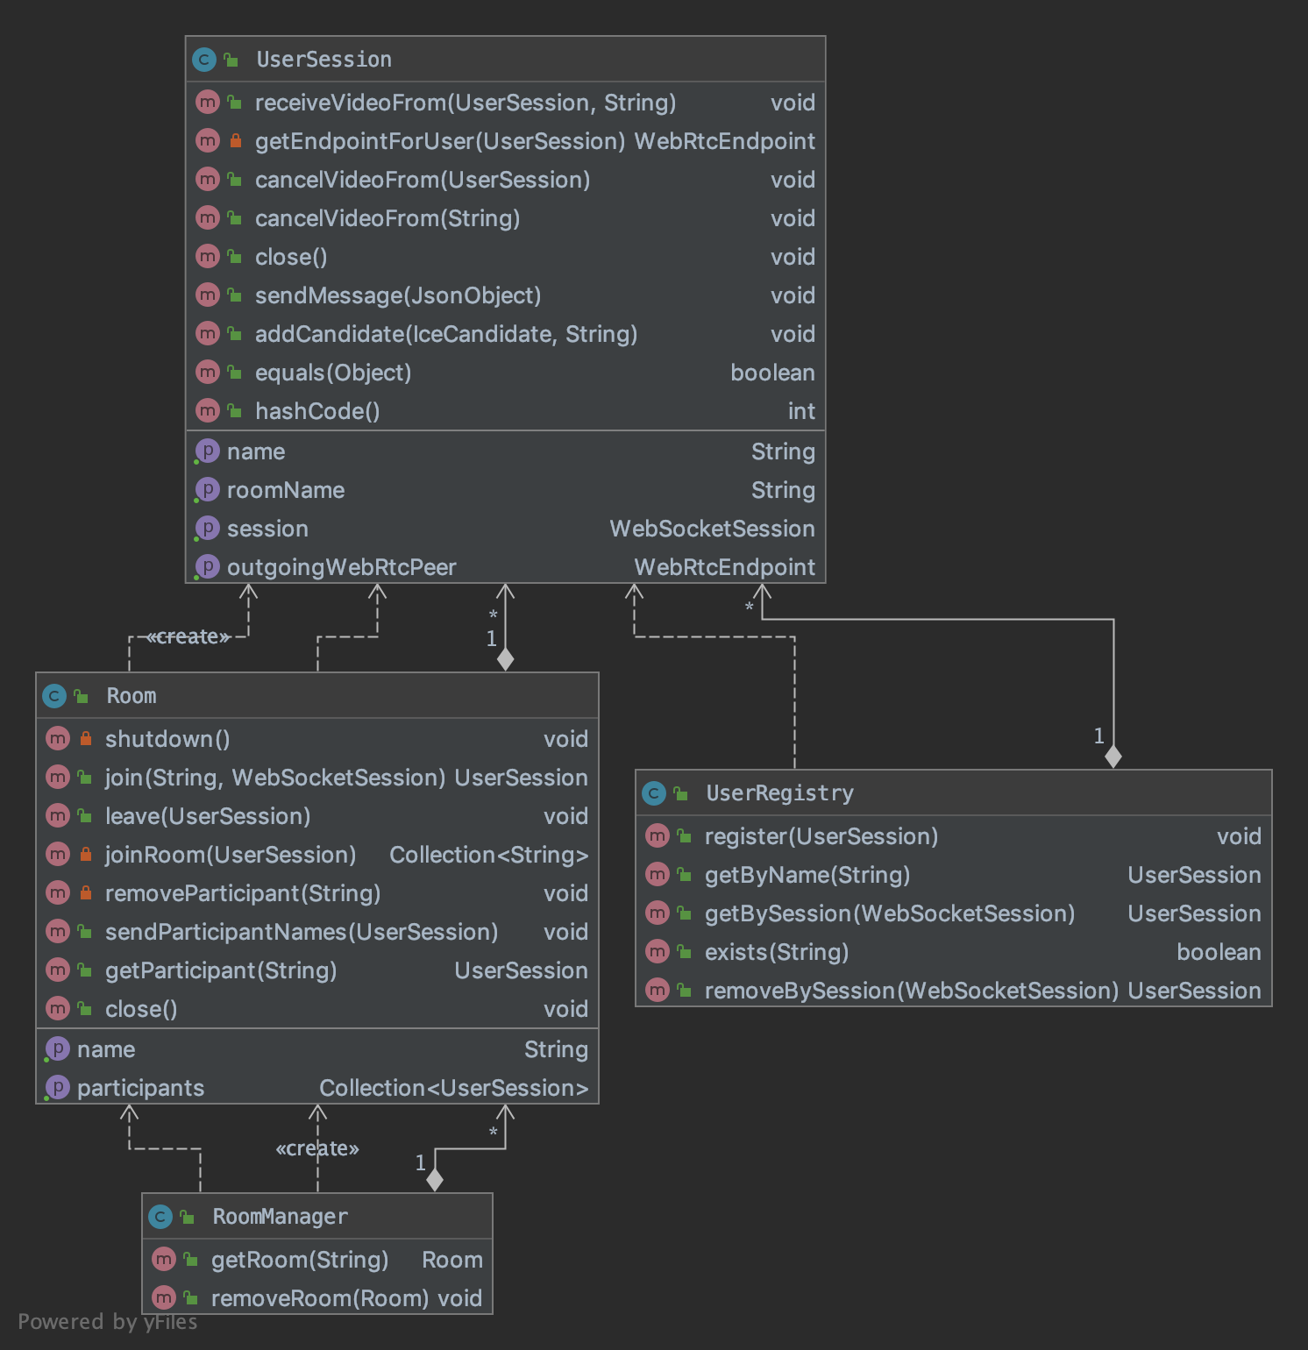Click «create» label above RoomManager
1308x1350 pixels.
coord(317,1148)
